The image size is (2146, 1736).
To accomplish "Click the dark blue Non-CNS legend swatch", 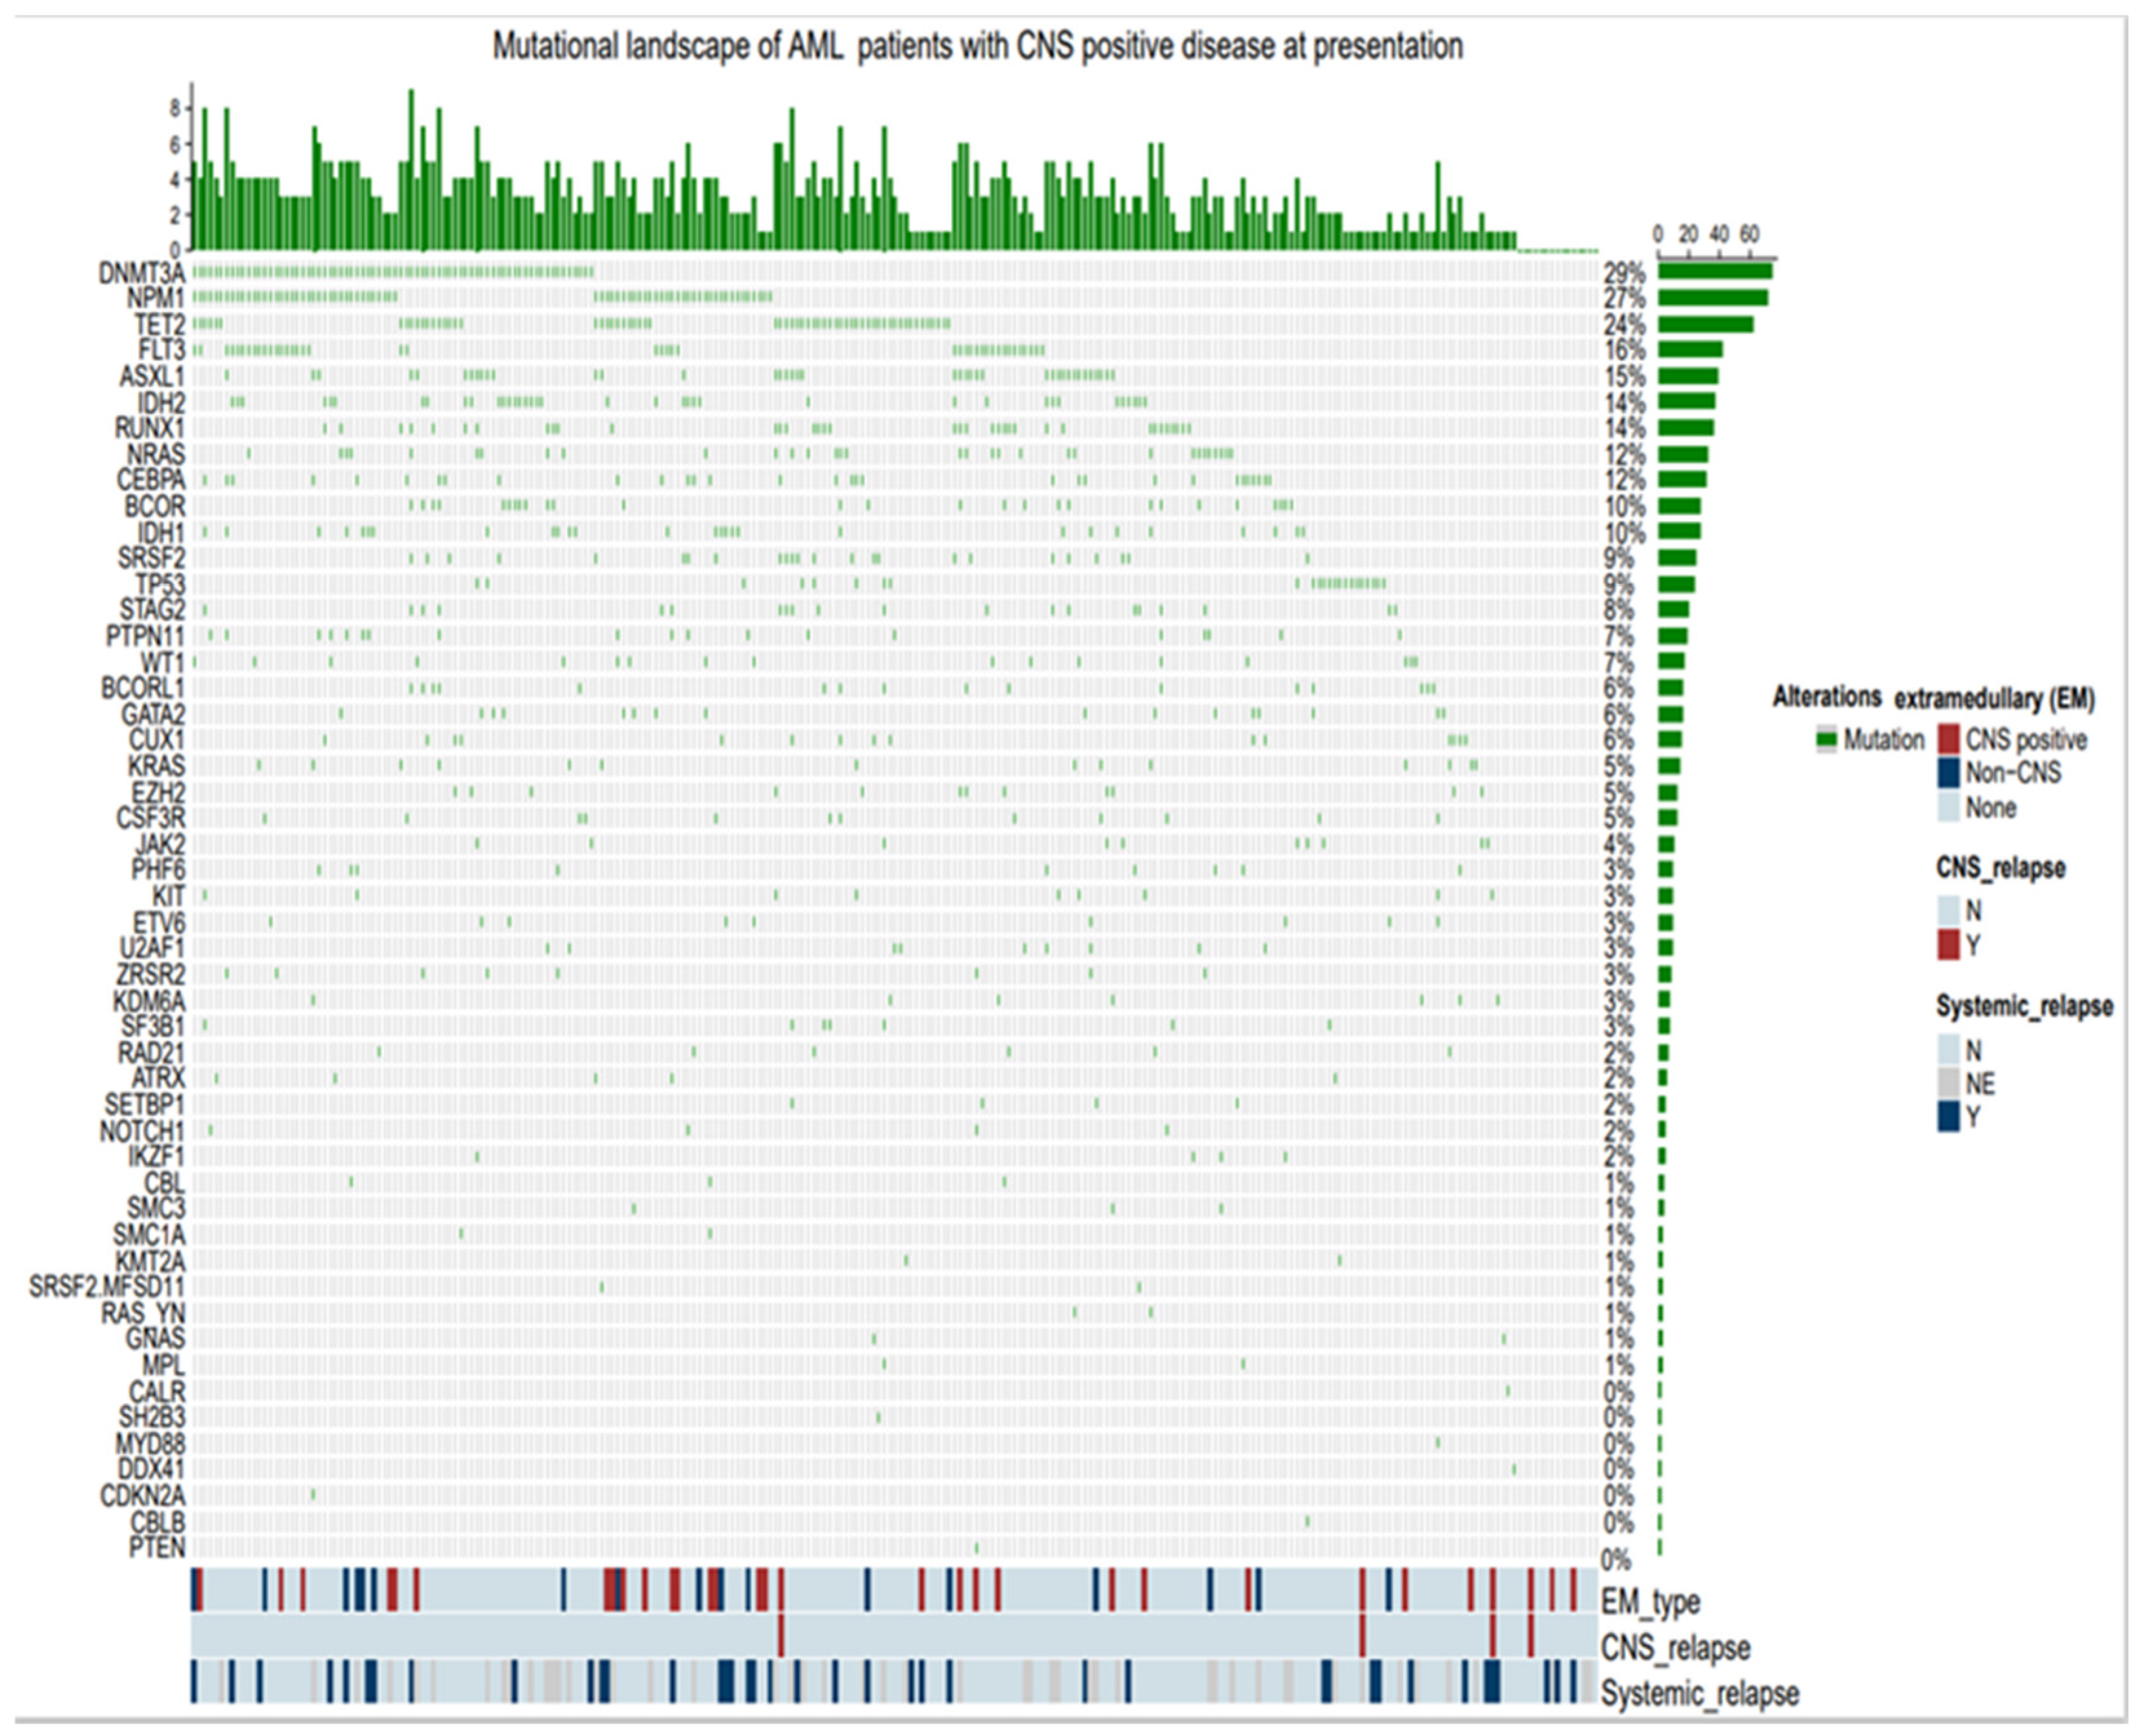I will coord(1948,773).
